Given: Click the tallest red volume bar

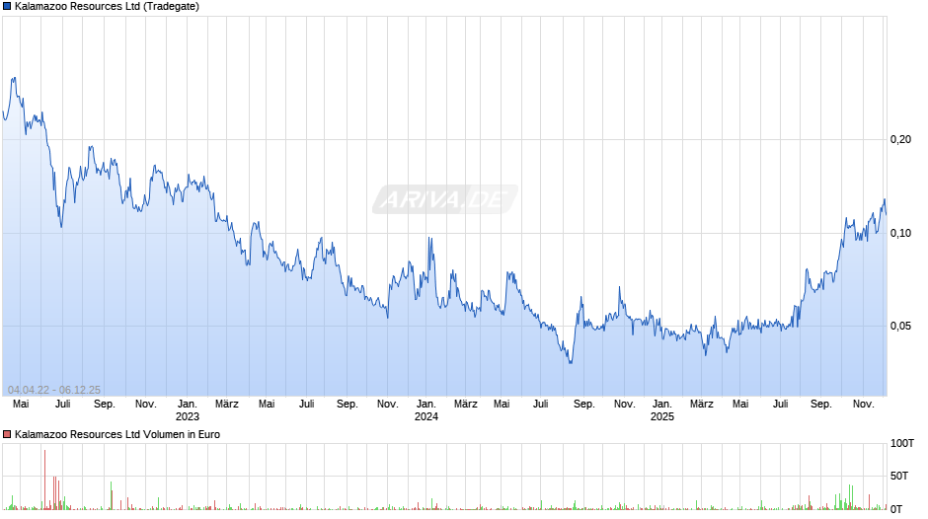Looking at the screenshot, I should tap(44, 480).
